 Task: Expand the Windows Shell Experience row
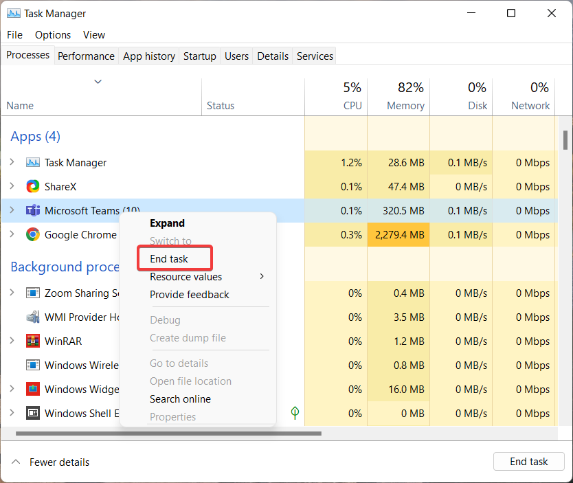click(12, 413)
